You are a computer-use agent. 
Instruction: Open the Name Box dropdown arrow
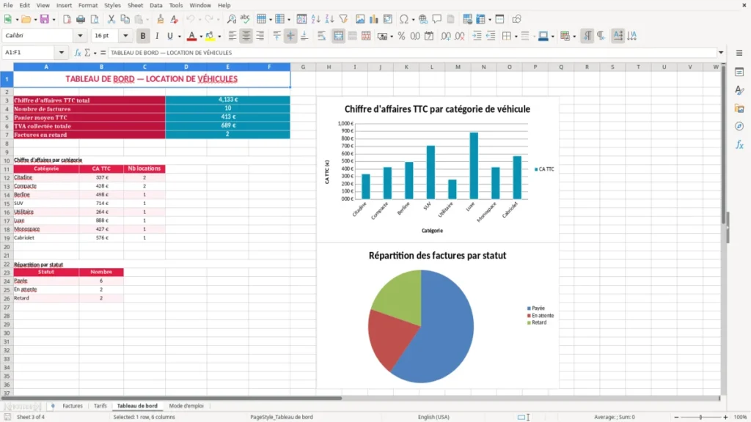pos(62,53)
